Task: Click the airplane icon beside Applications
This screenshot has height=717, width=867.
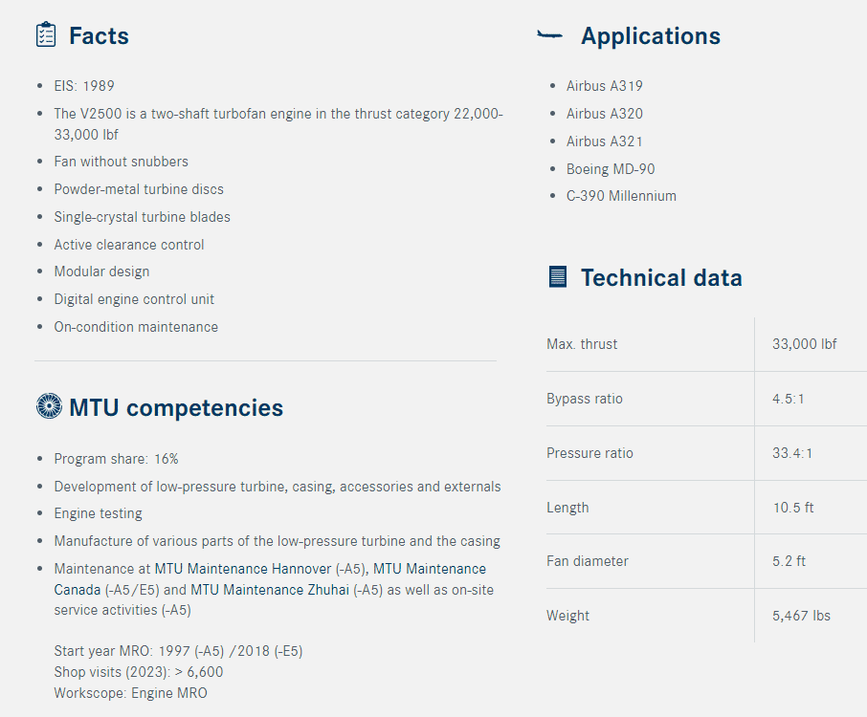Action: pyautogui.click(x=550, y=35)
